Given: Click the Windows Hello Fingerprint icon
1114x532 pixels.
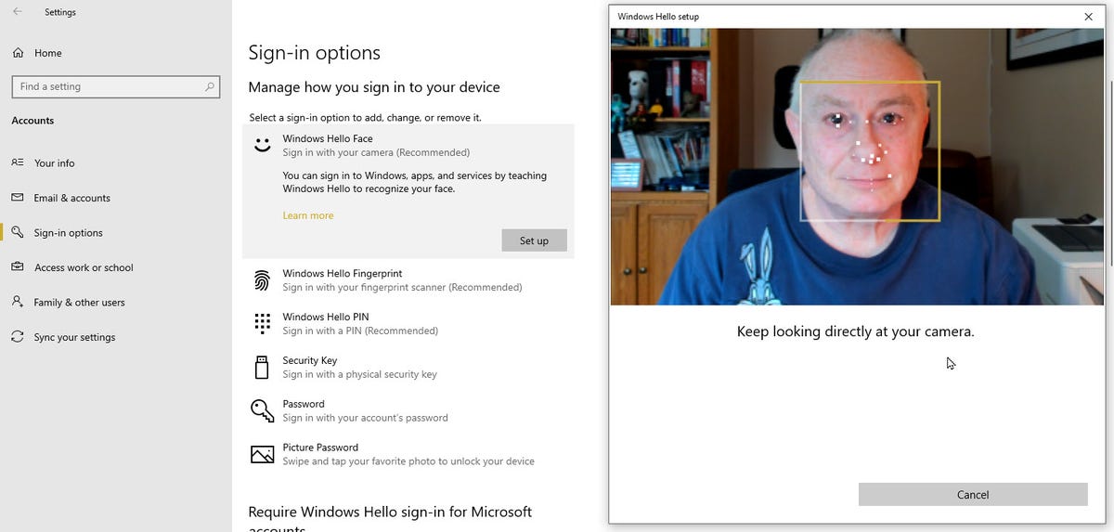Looking at the screenshot, I should coord(263,280).
